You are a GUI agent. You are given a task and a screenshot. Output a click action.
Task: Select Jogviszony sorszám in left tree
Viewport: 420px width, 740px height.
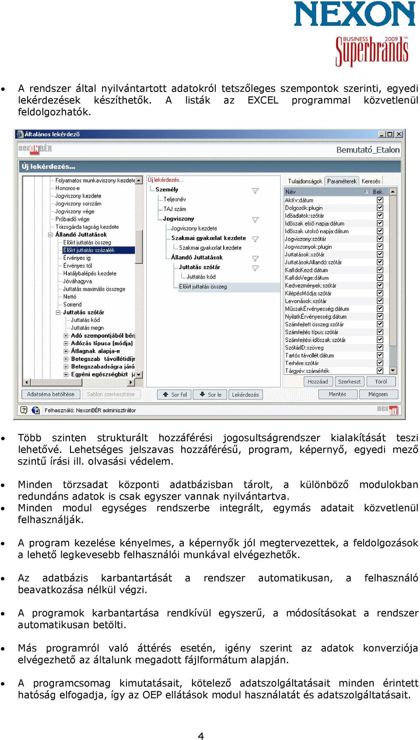(x=78, y=204)
